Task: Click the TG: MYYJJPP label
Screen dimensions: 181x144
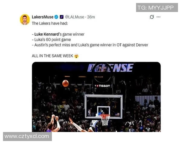Action: point(157,8)
